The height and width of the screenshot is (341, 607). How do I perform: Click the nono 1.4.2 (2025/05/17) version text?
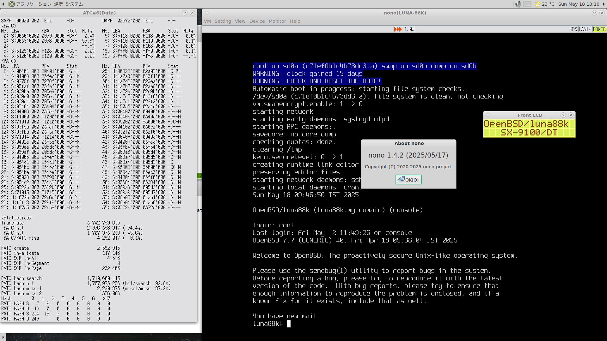click(408, 155)
